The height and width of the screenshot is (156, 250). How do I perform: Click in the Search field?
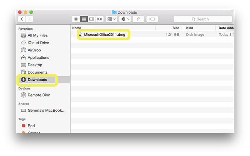202,19
